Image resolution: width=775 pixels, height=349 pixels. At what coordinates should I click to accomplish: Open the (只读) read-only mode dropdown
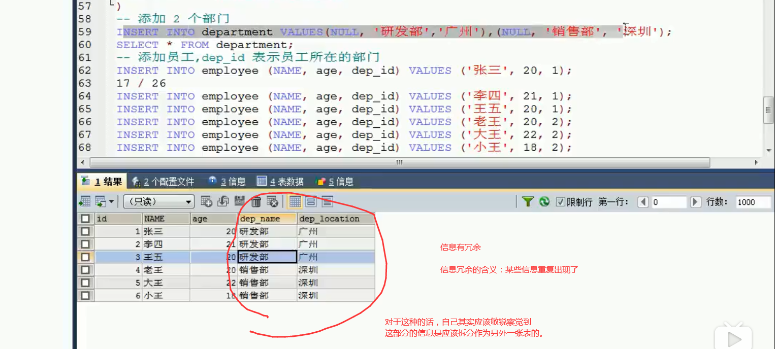[159, 202]
